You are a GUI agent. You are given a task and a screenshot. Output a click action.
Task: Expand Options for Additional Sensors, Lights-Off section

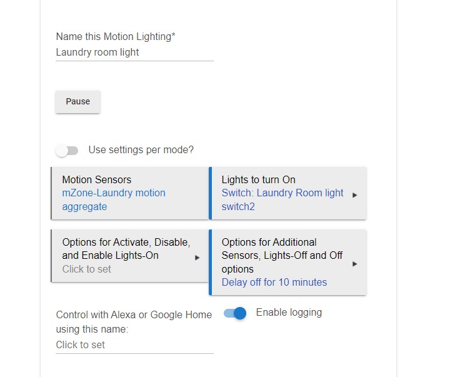coord(288,262)
